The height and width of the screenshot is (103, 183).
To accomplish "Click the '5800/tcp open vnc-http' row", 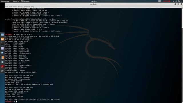I will pos(15,62).
